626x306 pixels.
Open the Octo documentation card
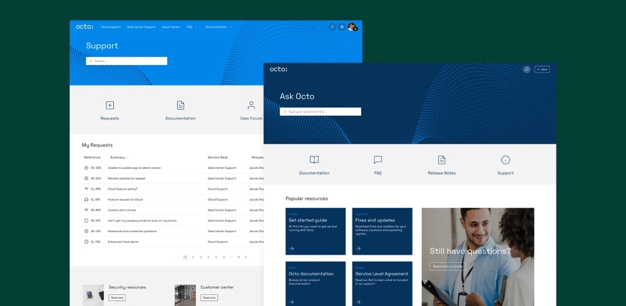click(316, 283)
